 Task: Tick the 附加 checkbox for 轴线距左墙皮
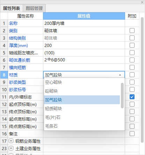click(132, 53)
